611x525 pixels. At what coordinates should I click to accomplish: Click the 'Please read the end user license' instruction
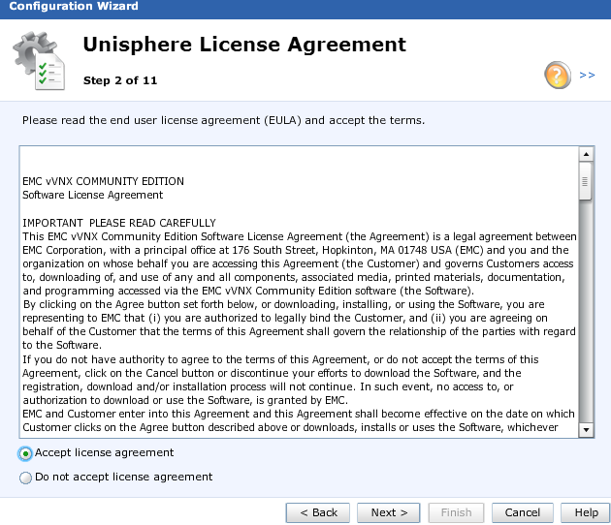pyautogui.click(x=223, y=121)
